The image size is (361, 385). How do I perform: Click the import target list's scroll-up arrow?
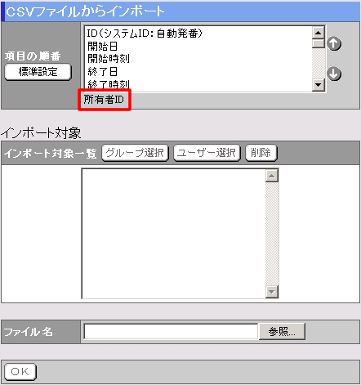[272, 176]
